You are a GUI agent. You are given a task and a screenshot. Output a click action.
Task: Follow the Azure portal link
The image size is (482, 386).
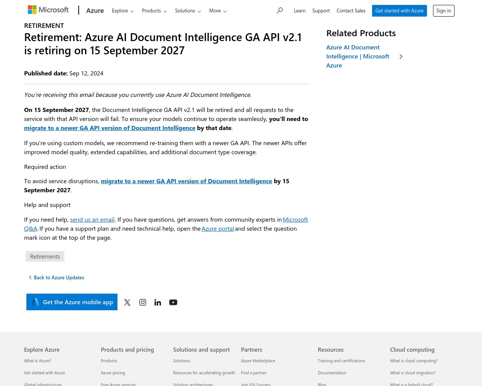218,228
